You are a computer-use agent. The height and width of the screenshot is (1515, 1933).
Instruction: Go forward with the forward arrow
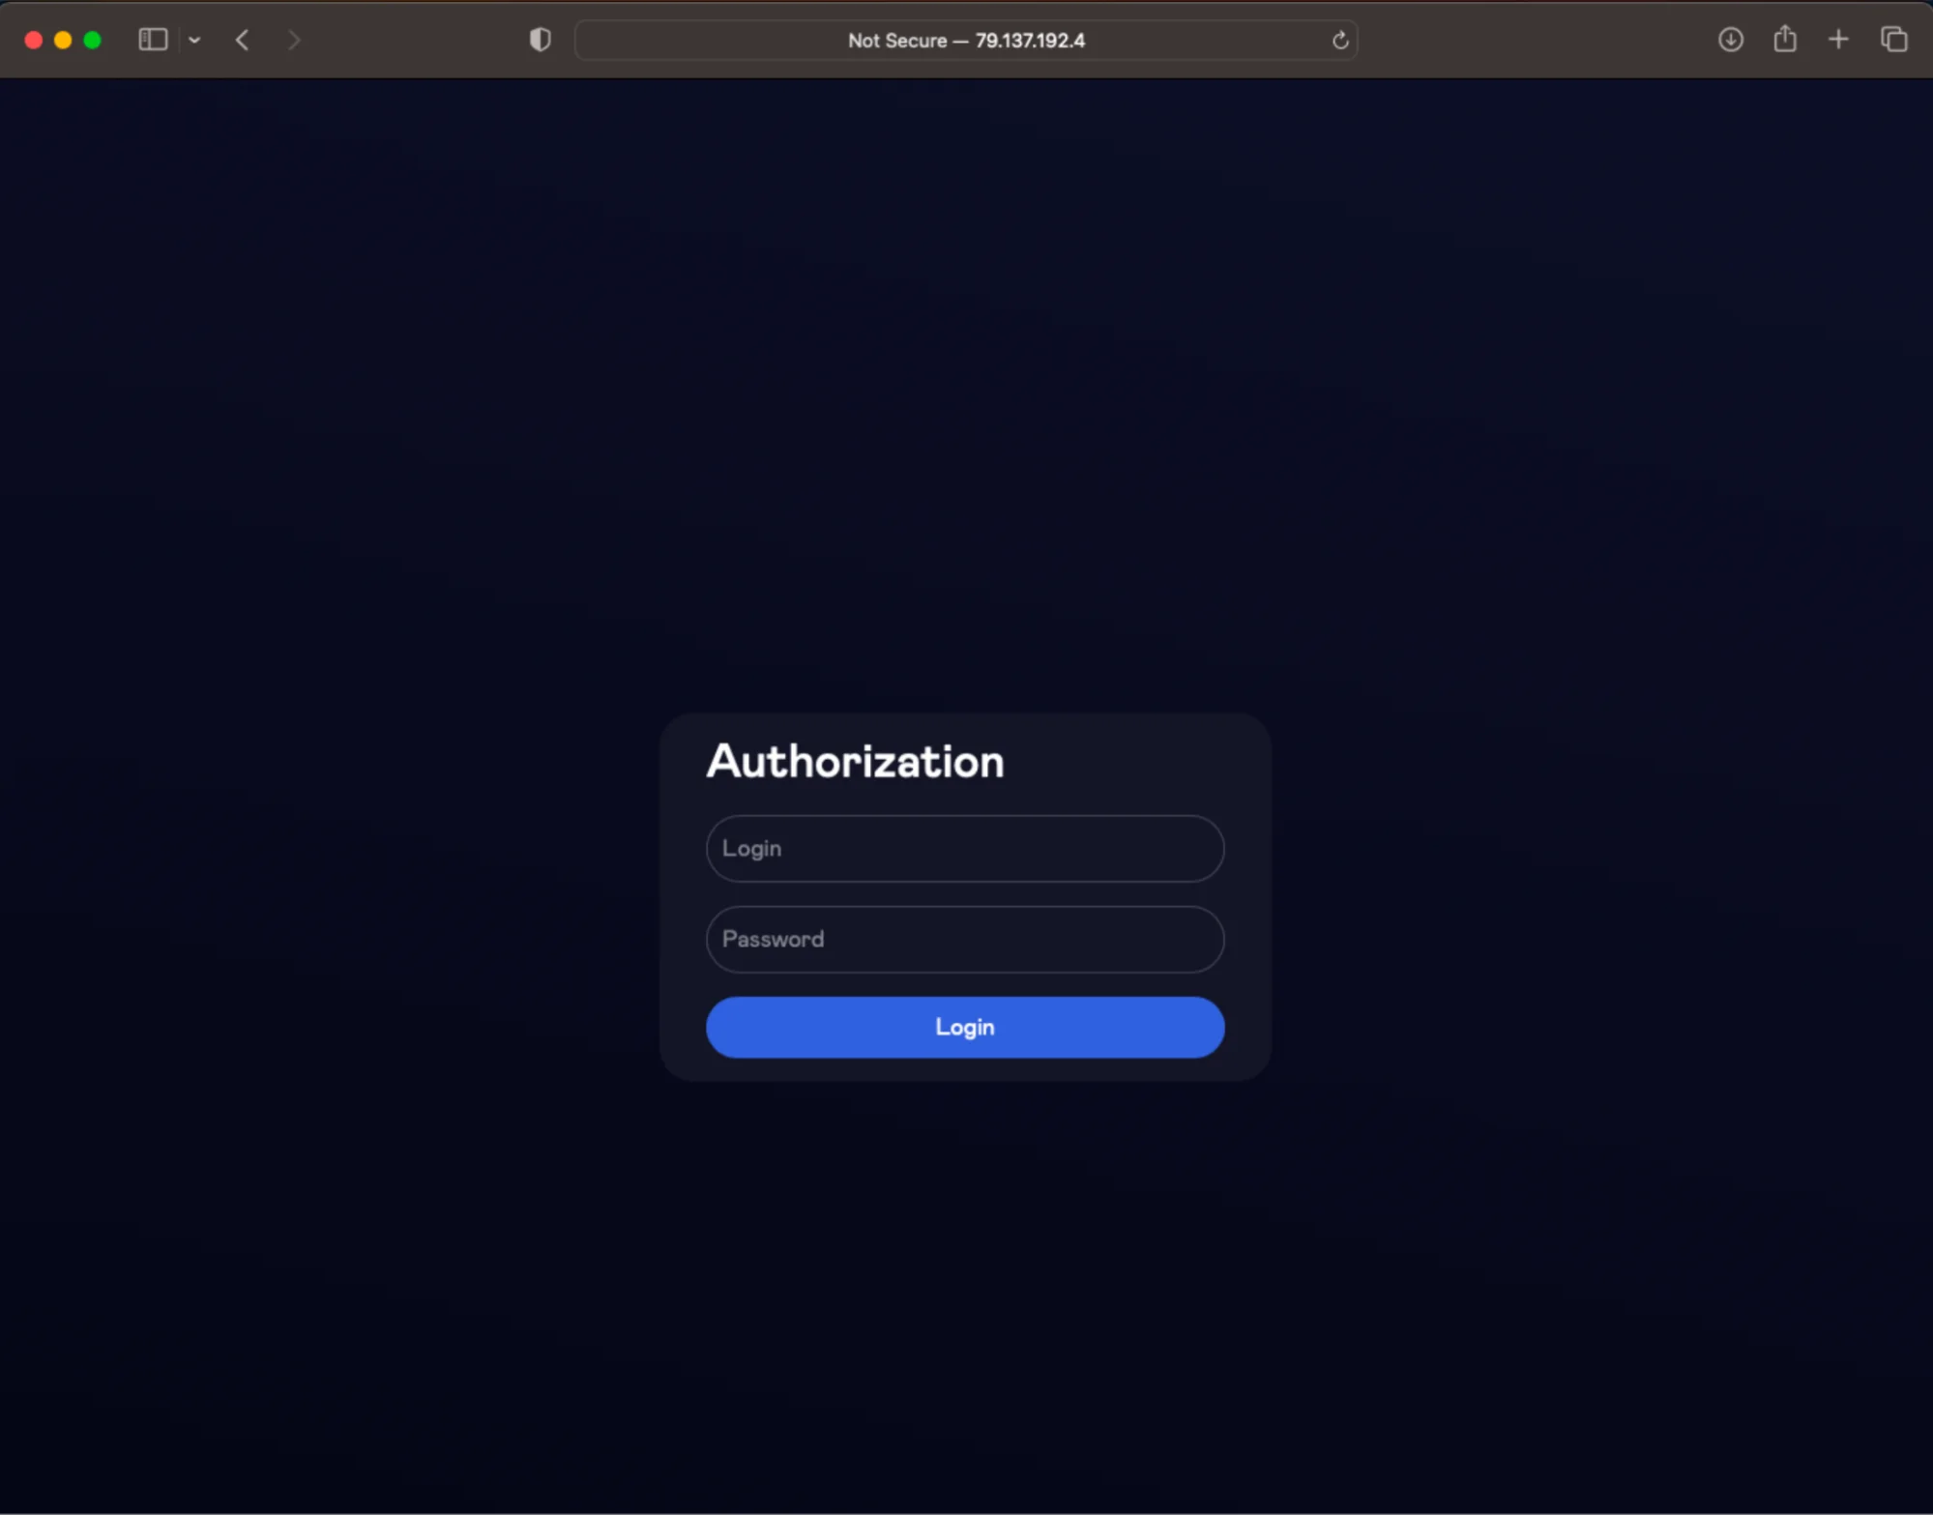pyautogui.click(x=294, y=40)
